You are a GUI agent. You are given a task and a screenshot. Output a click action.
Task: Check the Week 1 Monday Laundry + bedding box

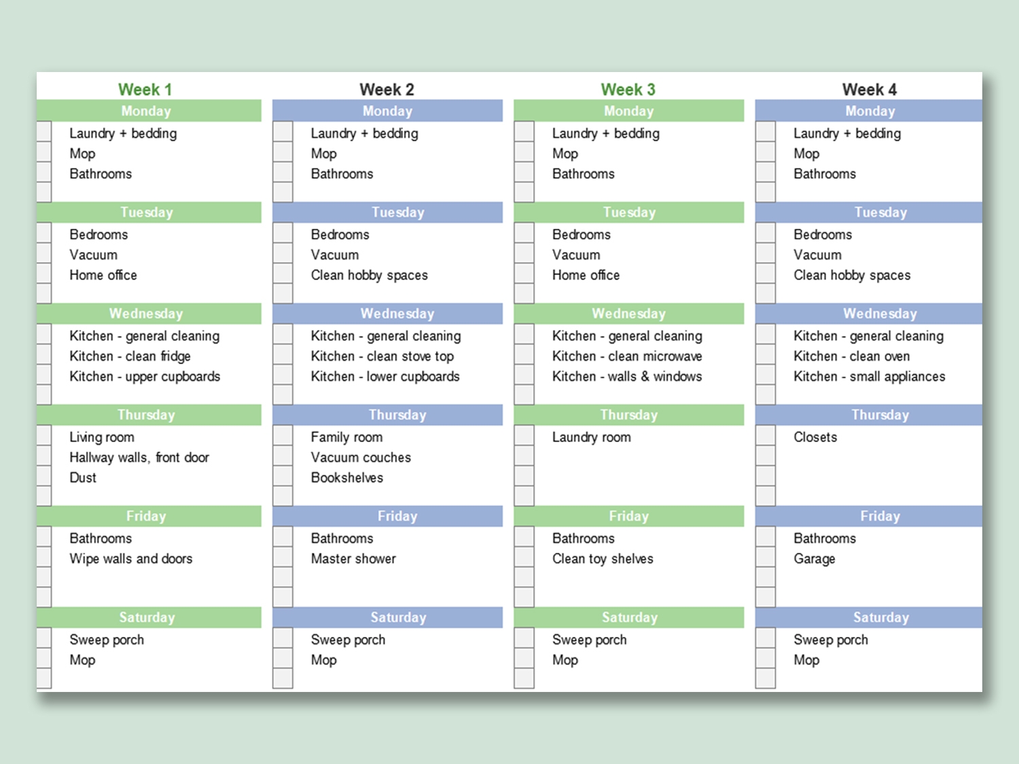pyautogui.click(x=44, y=132)
